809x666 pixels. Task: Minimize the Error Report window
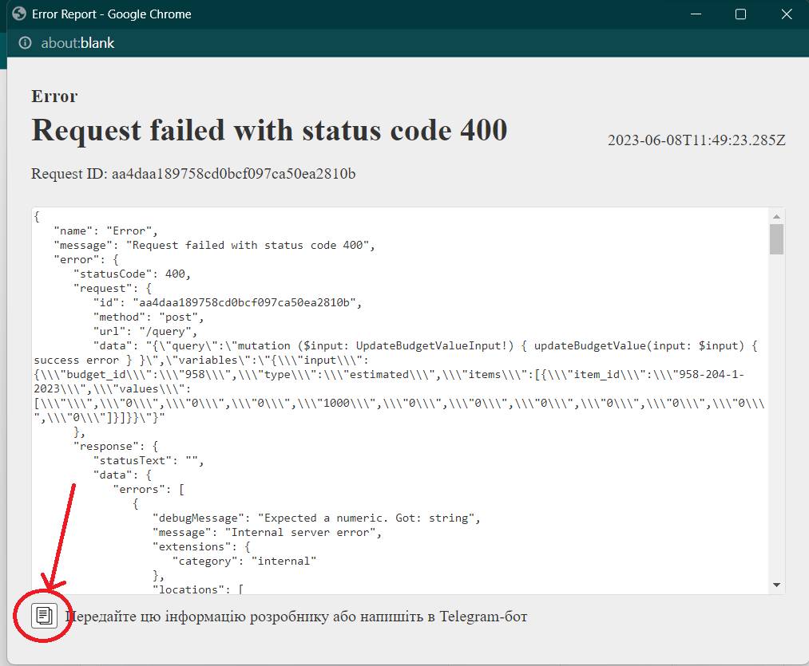pyautogui.click(x=697, y=14)
